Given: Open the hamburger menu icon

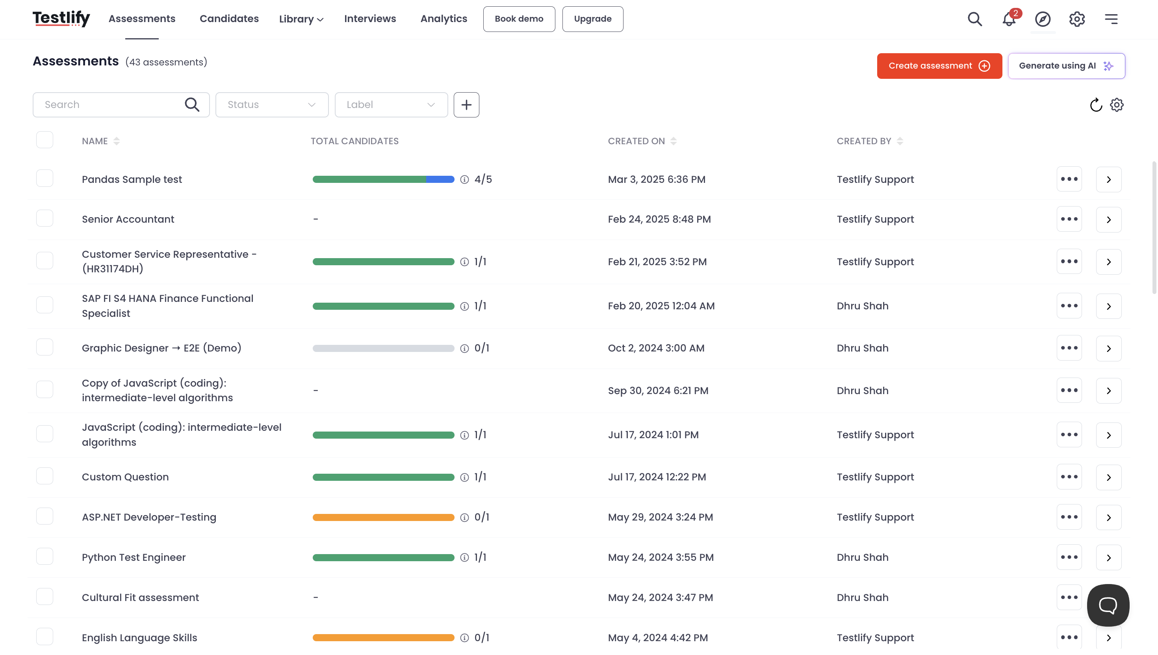Looking at the screenshot, I should click(1111, 19).
